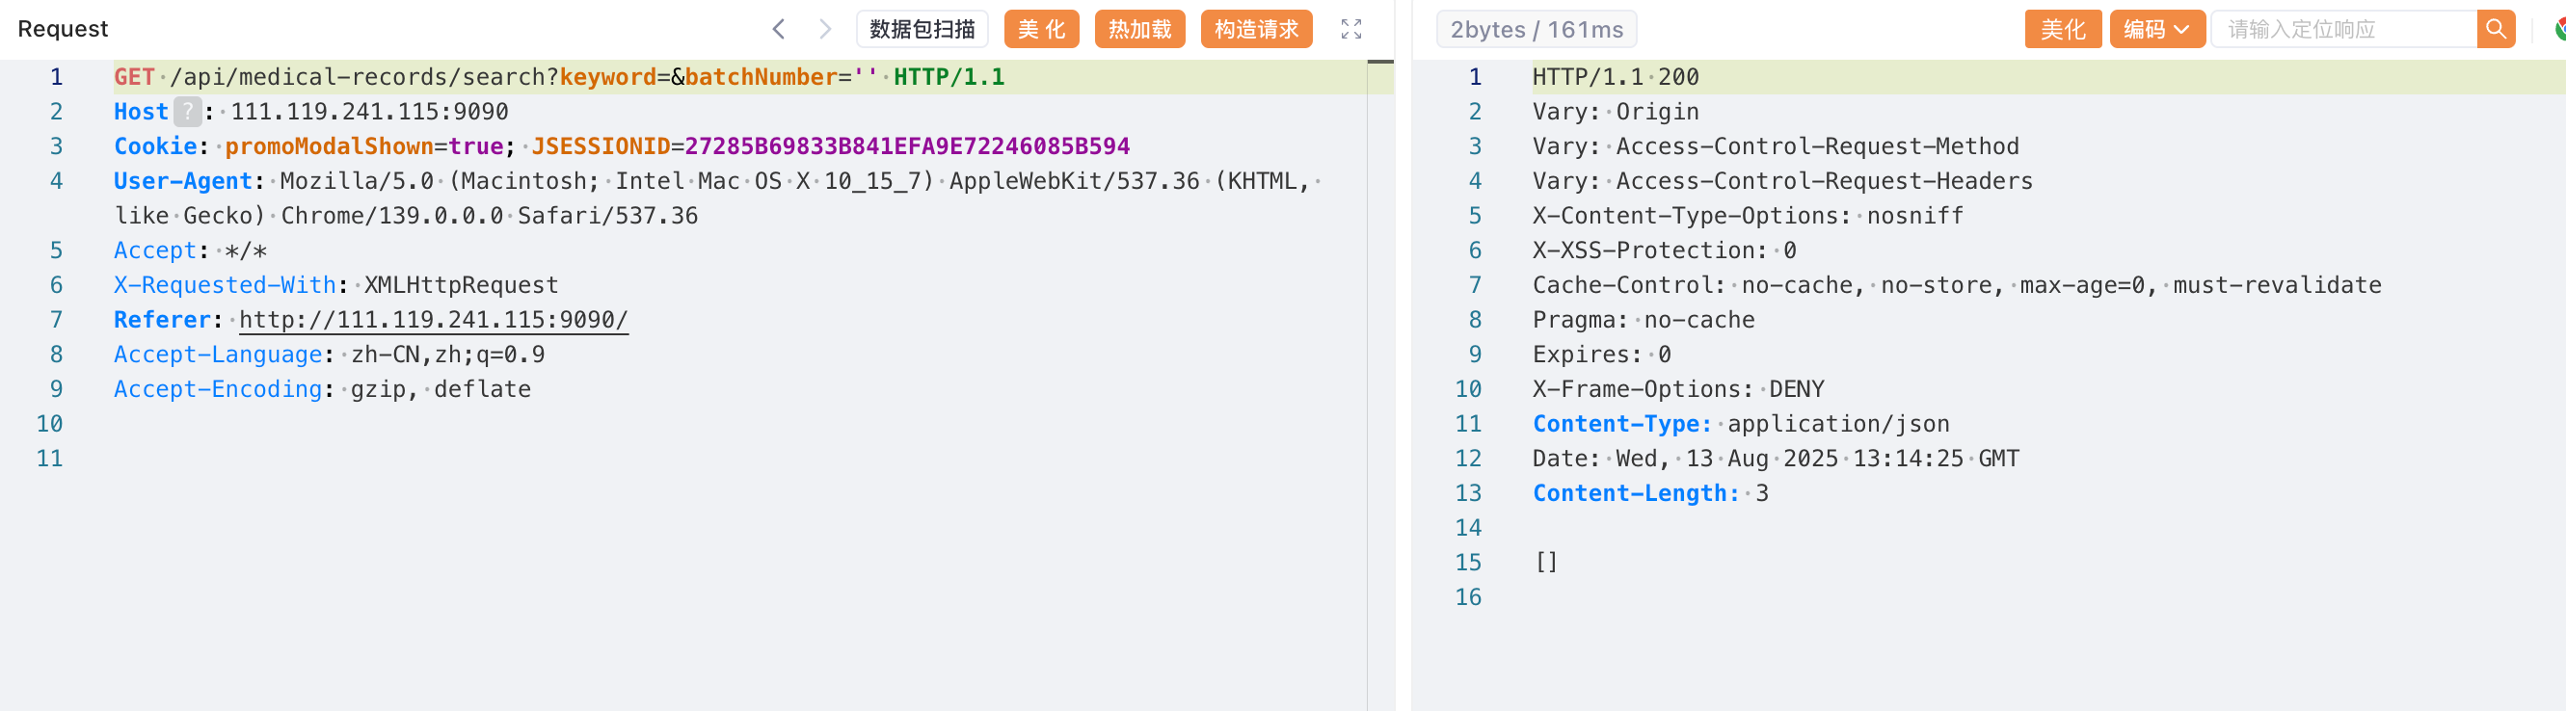Open the Referer URL link
Viewport: 2566px width, 711px height.
434,320
